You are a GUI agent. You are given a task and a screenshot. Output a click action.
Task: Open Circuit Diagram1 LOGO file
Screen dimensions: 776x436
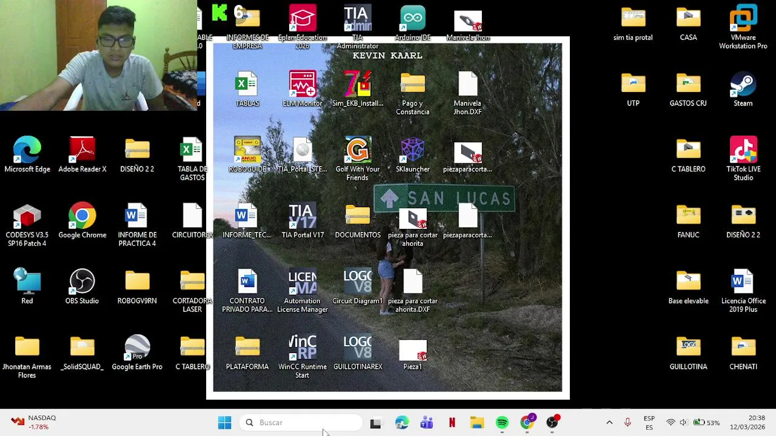coord(358,286)
